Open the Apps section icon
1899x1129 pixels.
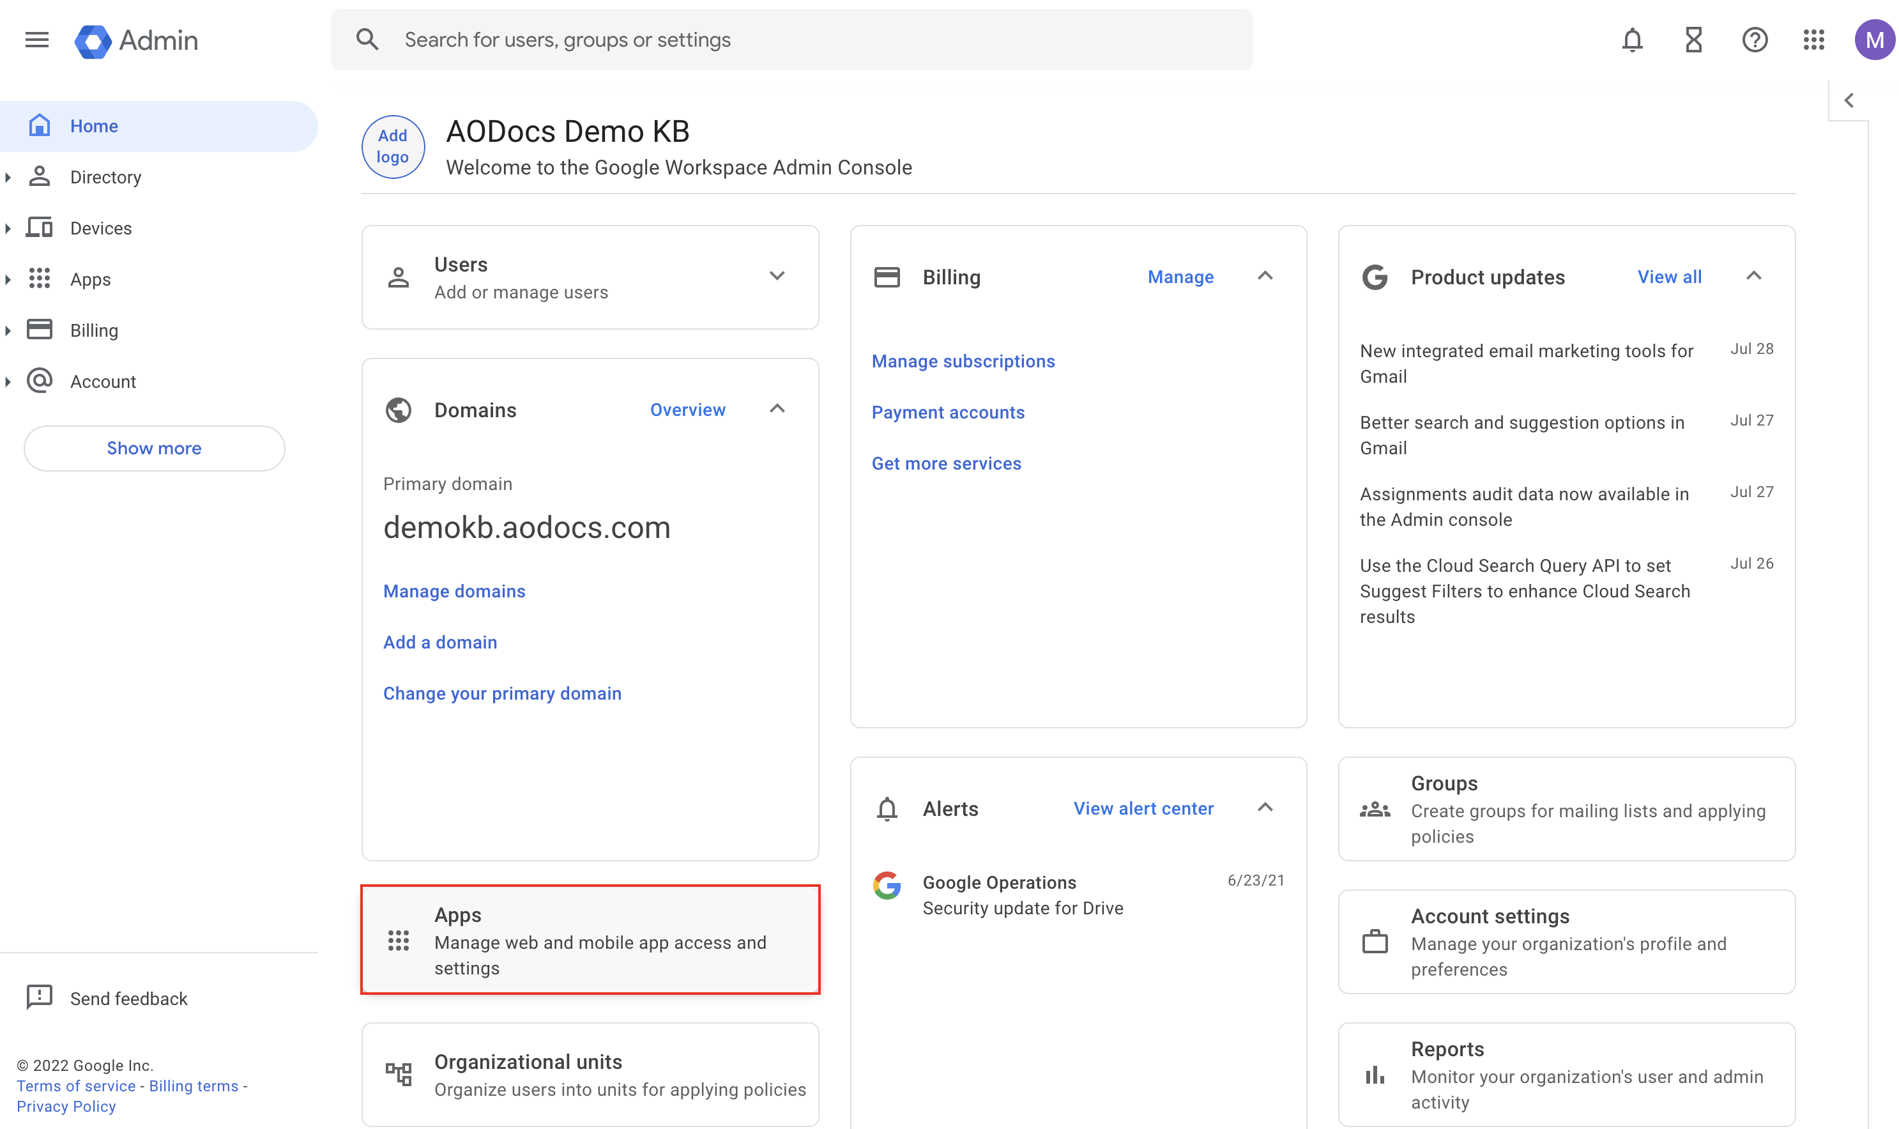(399, 941)
